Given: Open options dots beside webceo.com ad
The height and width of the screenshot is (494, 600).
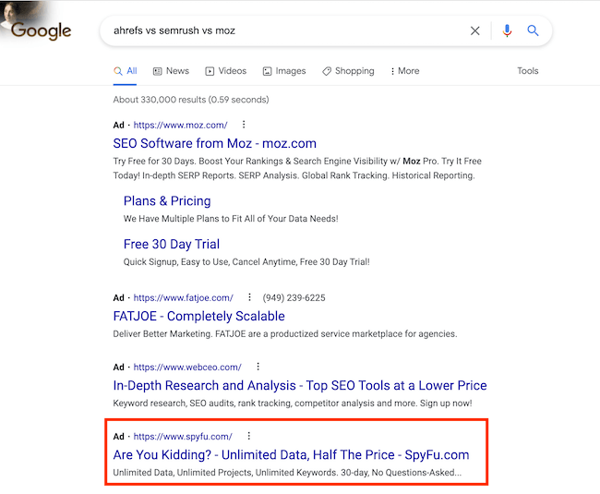Looking at the screenshot, I should [x=258, y=367].
